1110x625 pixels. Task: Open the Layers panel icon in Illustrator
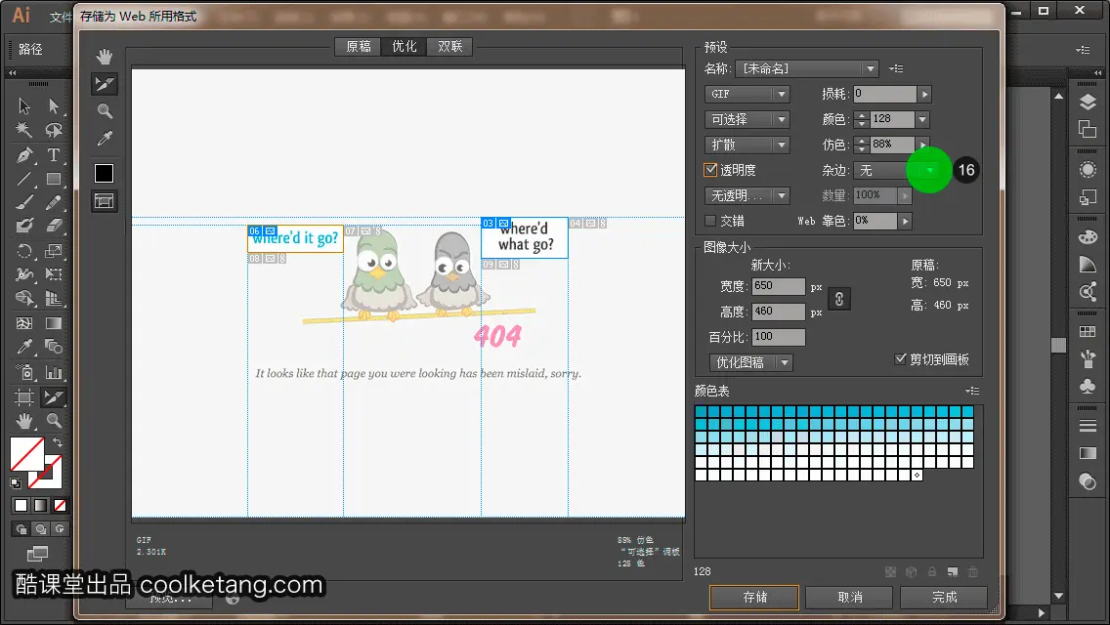pos(1088,103)
